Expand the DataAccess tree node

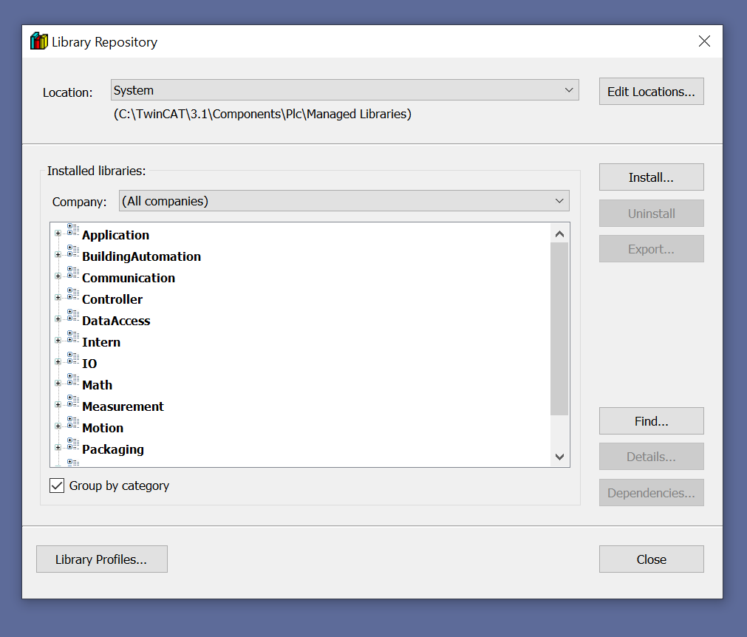pyautogui.click(x=58, y=318)
